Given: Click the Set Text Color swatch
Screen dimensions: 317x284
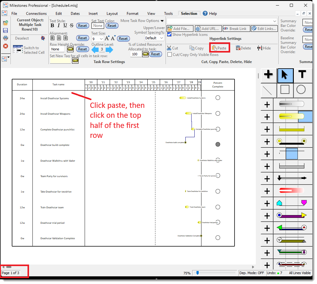Looking at the screenshot, I should [98, 26].
